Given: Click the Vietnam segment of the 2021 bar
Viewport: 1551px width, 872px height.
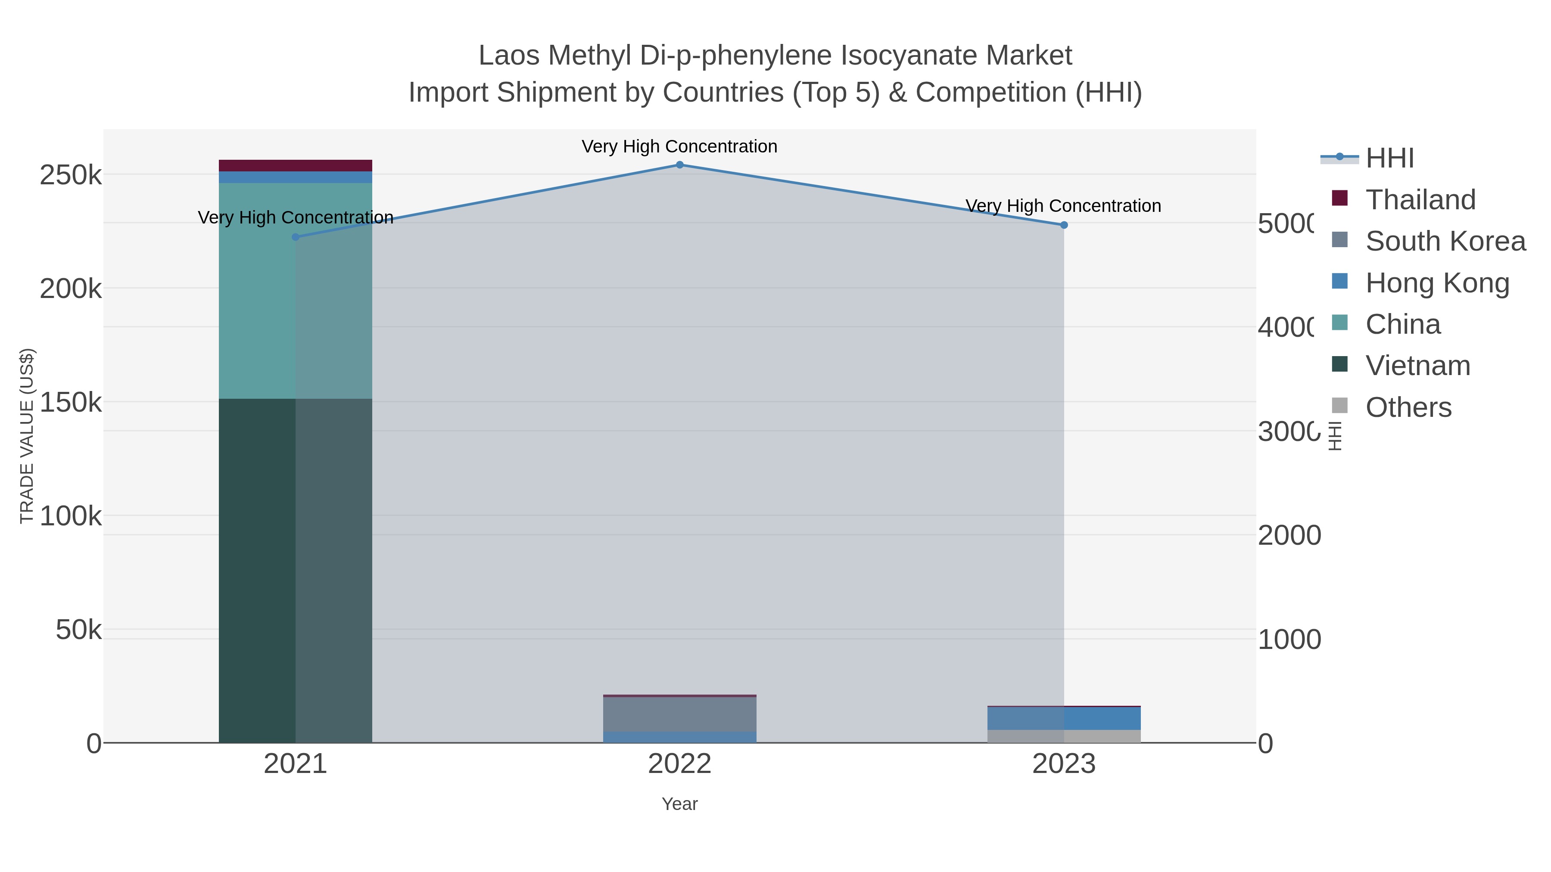Looking at the screenshot, I should click(296, 571).
